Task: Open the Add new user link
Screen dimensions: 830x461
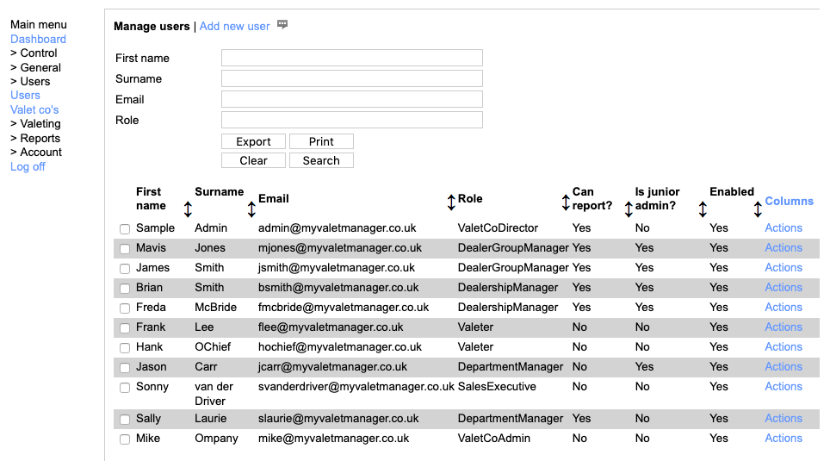Action: tap(234, 26)
